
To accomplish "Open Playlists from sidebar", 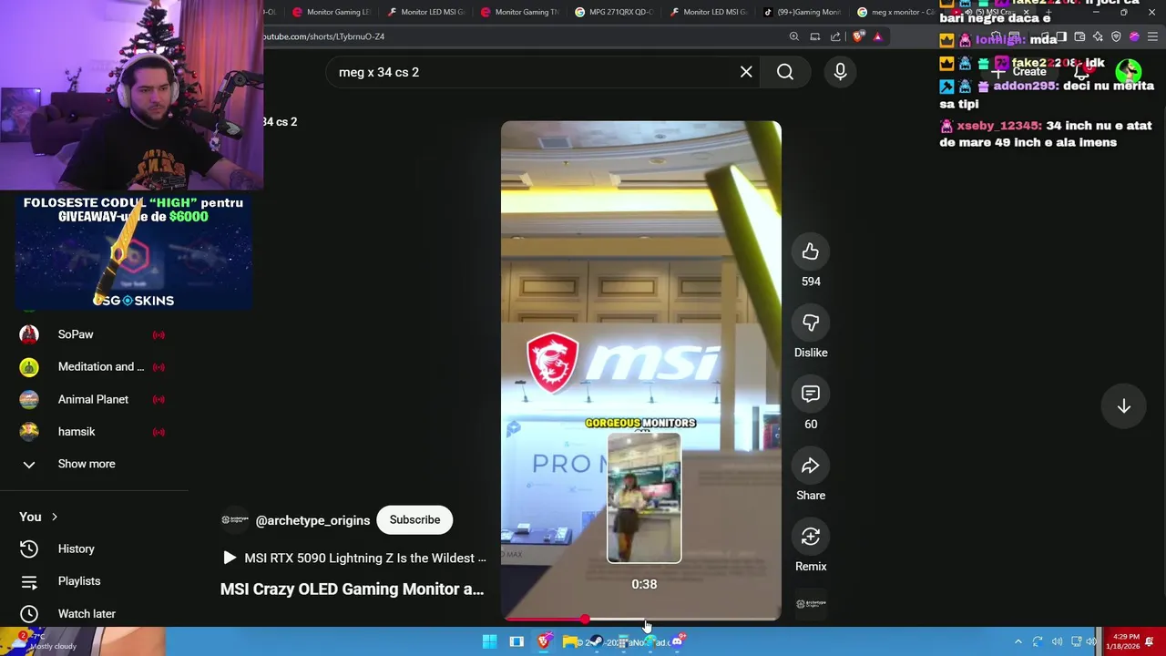I will coord(79,581).
